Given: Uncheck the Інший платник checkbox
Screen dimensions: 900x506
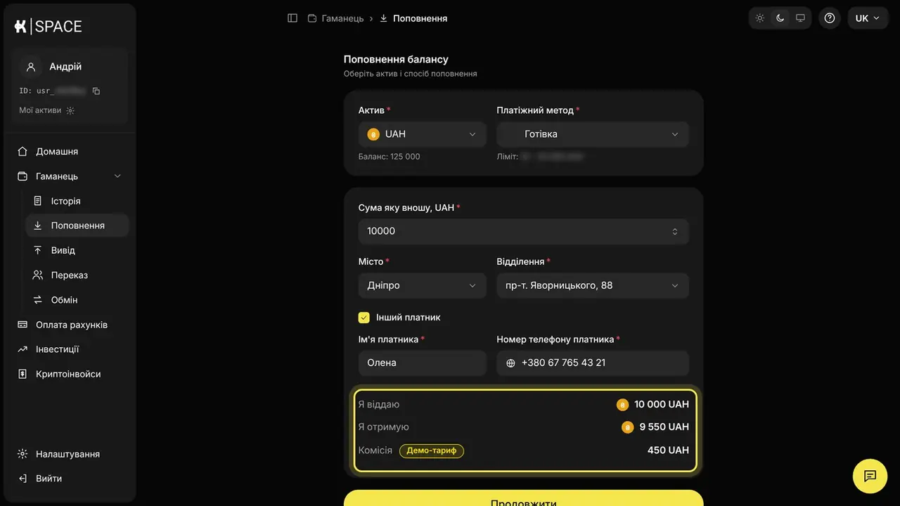Looking at the screenshot, I should 364,318.
